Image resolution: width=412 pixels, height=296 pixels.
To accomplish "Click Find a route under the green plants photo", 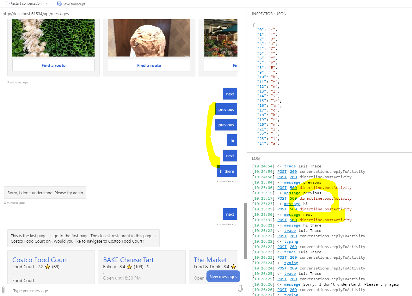I will point(53,65).
